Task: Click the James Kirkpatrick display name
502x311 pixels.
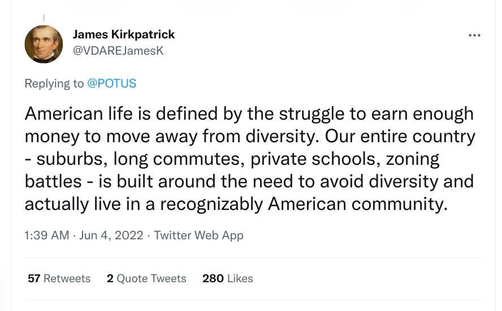Action: pyautogui.click(x=124, y=34)
